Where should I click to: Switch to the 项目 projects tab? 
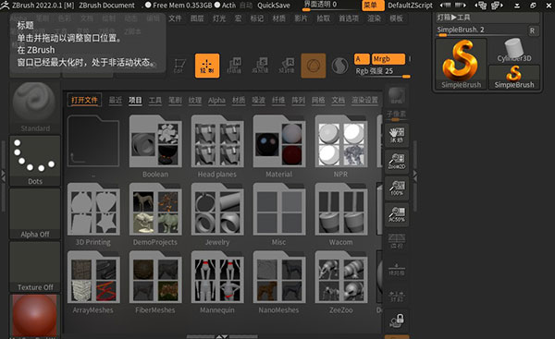coord(135,101)
